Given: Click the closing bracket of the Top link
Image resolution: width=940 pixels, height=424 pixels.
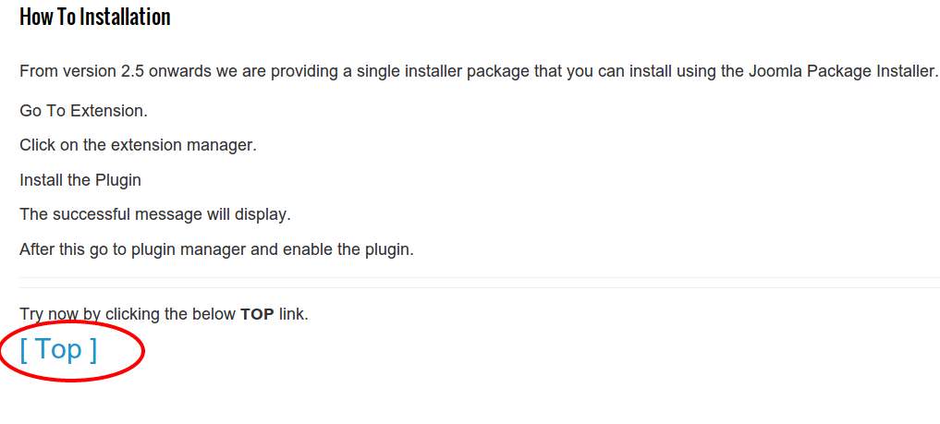Looking at the screenshot, I should 92,349.
